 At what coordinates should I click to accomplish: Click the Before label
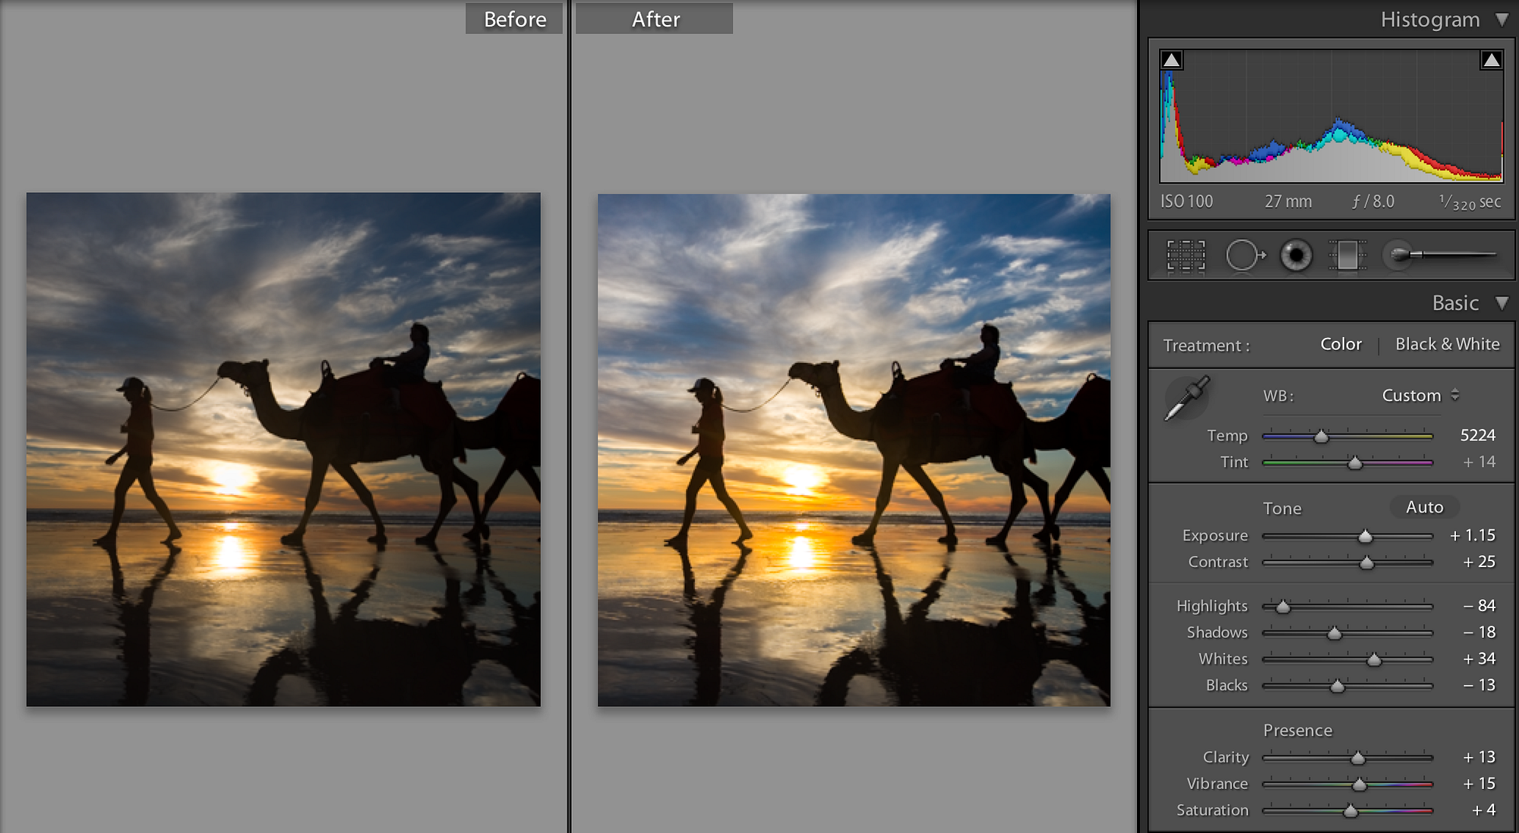click(x=515, y=19)
